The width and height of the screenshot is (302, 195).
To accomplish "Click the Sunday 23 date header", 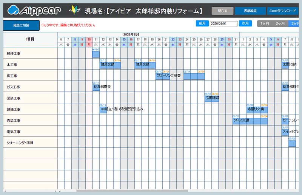I will (180, 39).
